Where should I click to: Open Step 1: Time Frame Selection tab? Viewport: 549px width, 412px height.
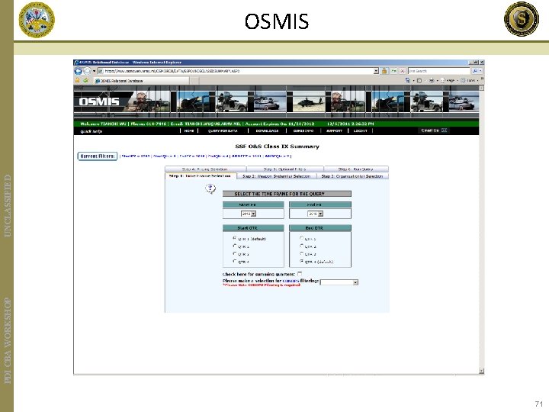click(x=201, y=176)
